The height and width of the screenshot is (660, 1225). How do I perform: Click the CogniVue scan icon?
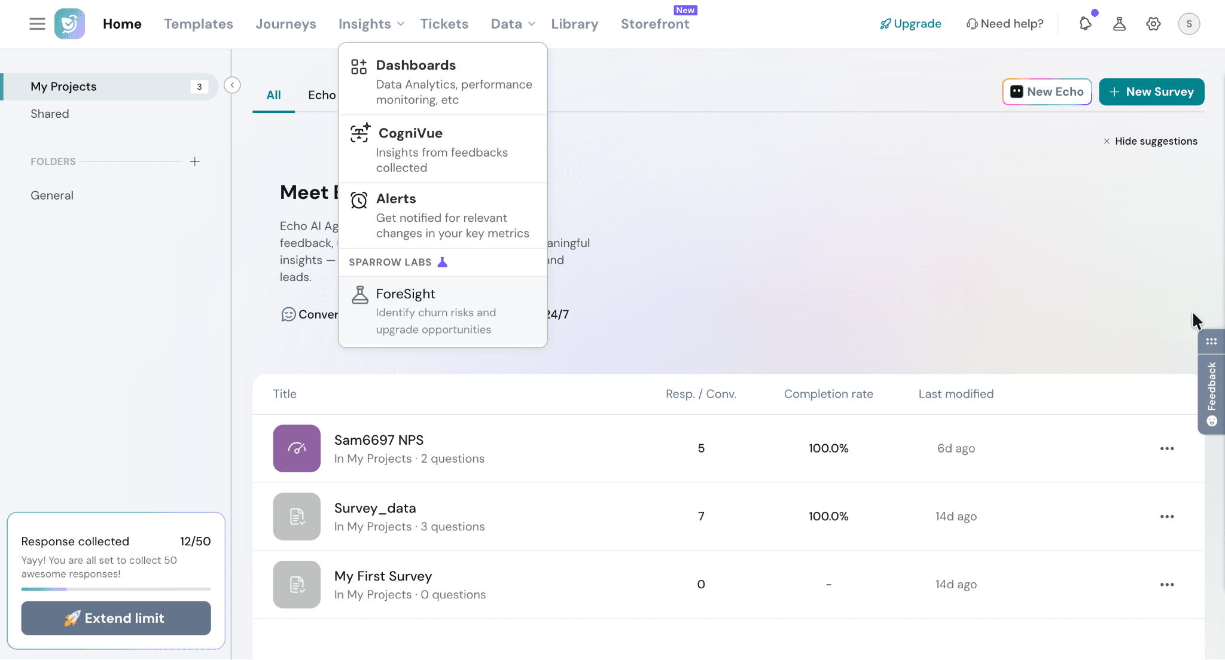tap(360, 133)
